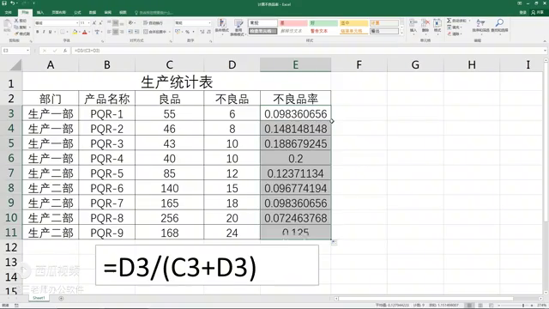Open Find and Select magnifier
The width and height of the screenshot is (549, 309).
499,26
